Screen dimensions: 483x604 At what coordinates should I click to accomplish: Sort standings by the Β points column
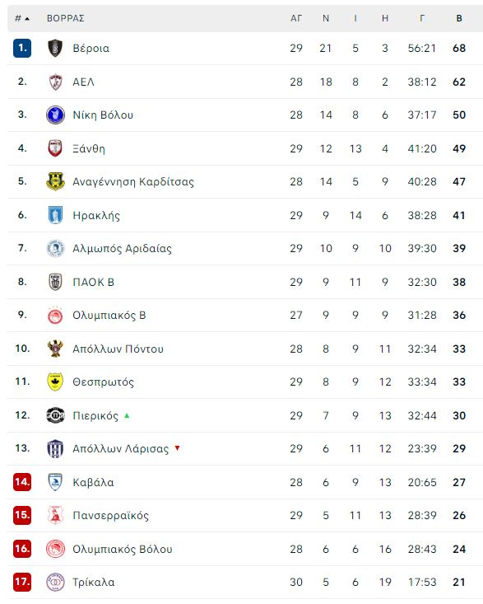[x=459, y=18]
